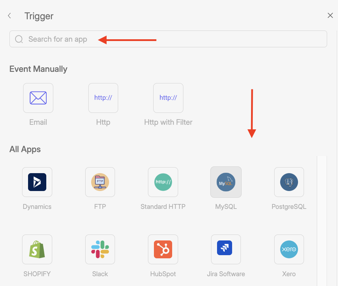The height and width of the screenshot is (286, 338).
Task: Pick the Http with Filter icon
Action: [x=168, y=98]
